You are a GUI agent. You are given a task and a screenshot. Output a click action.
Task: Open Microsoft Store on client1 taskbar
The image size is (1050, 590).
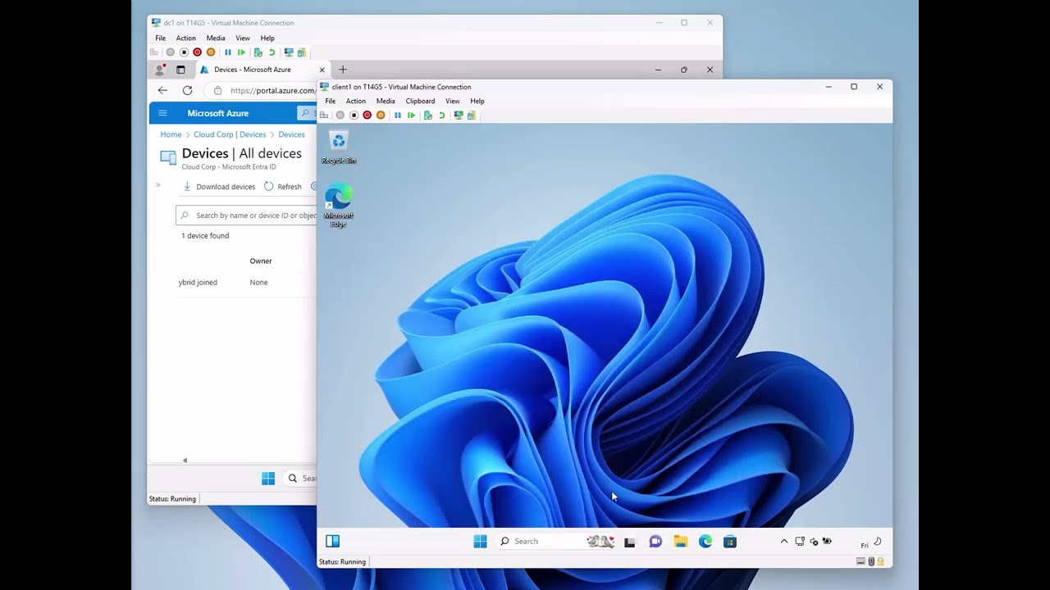730,542
